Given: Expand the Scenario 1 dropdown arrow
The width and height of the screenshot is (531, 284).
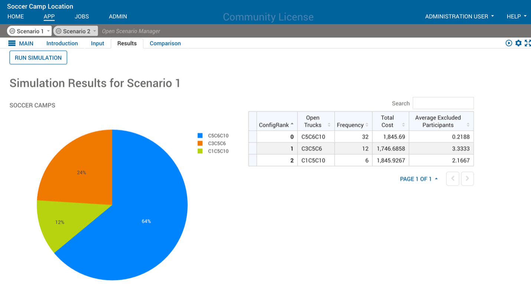Looking at the screenshot, I should coord(48,31).
